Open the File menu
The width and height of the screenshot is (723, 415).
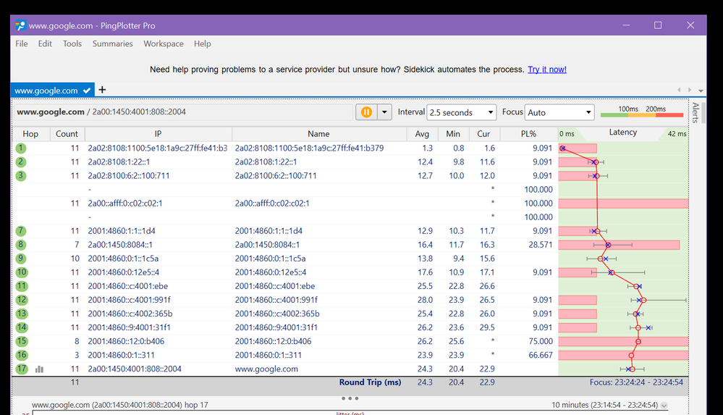coord(21,44)
